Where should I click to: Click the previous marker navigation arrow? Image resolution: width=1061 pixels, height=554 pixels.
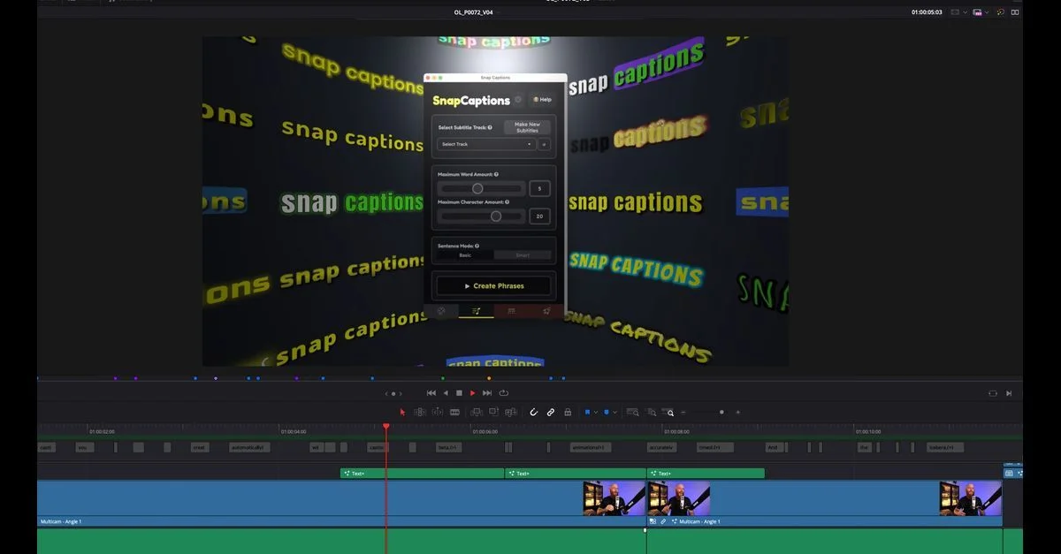click(387, 393)
